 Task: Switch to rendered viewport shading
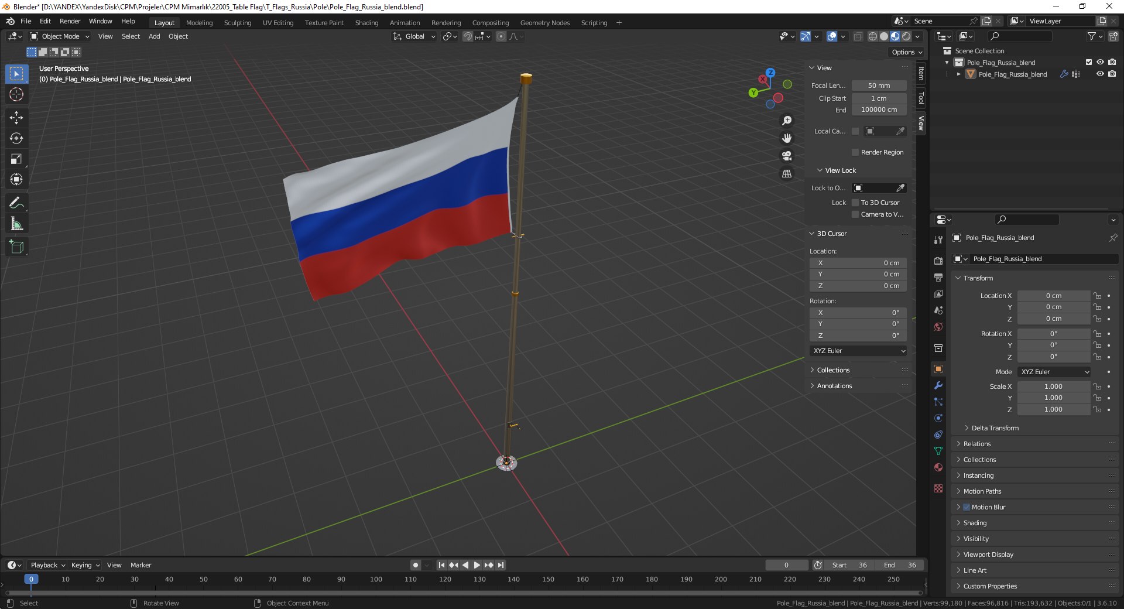tap(906, 36)
